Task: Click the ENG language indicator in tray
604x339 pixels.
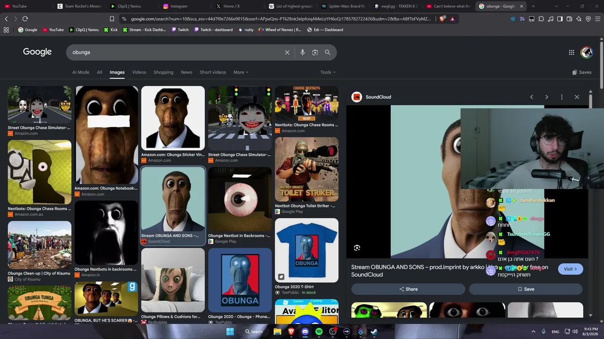Action: coord(555,331)
